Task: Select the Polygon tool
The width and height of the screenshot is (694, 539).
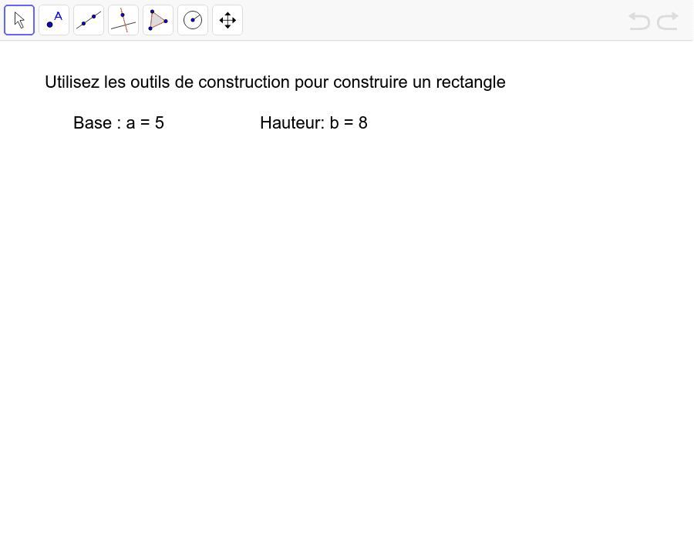Action: pos(158,20)
